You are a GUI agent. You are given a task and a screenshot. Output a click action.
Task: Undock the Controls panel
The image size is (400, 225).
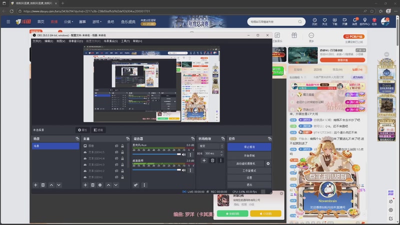tap(269, 139)
